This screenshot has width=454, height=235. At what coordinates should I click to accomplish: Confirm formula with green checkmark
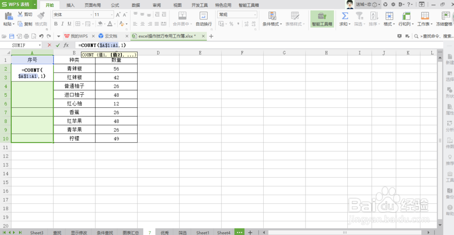tap(58, 45)
